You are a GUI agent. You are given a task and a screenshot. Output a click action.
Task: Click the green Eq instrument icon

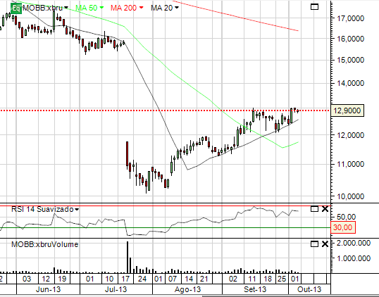click(x=16, y=8)
